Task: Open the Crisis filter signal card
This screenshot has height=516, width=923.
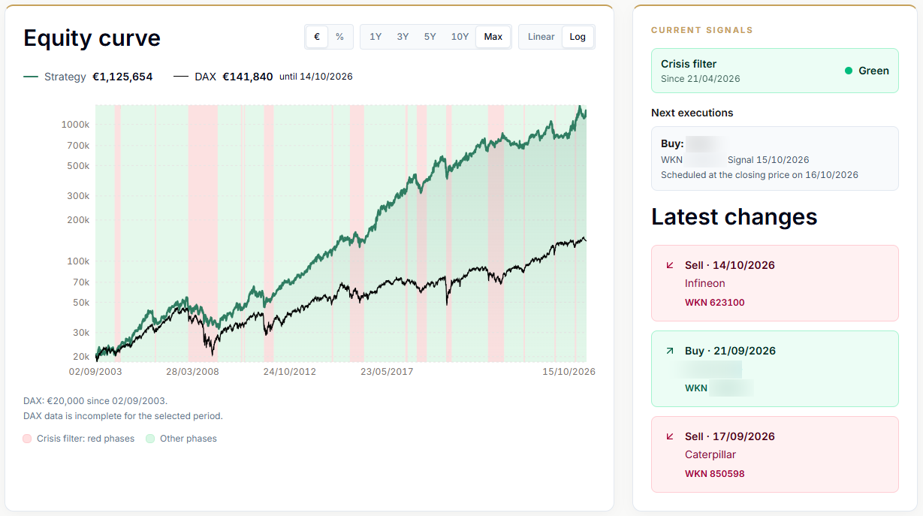Action: (x=775, y=71)
